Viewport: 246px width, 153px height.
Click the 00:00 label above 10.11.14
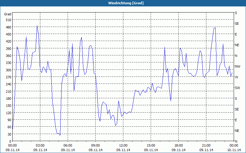coord(234,146)
